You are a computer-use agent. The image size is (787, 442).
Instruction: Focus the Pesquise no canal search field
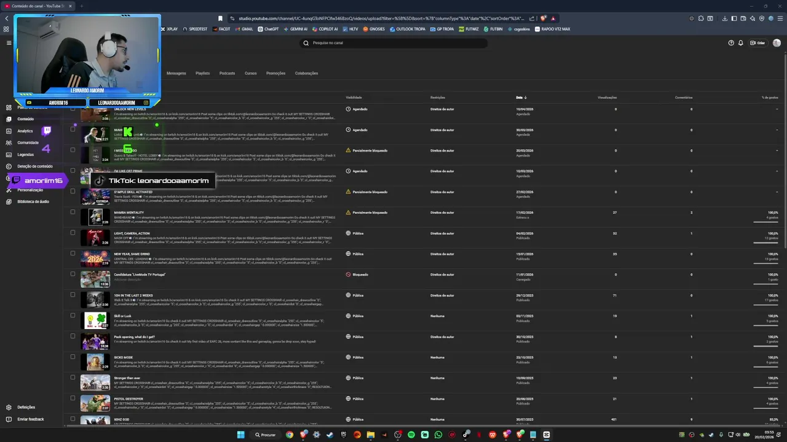point(393,43)
